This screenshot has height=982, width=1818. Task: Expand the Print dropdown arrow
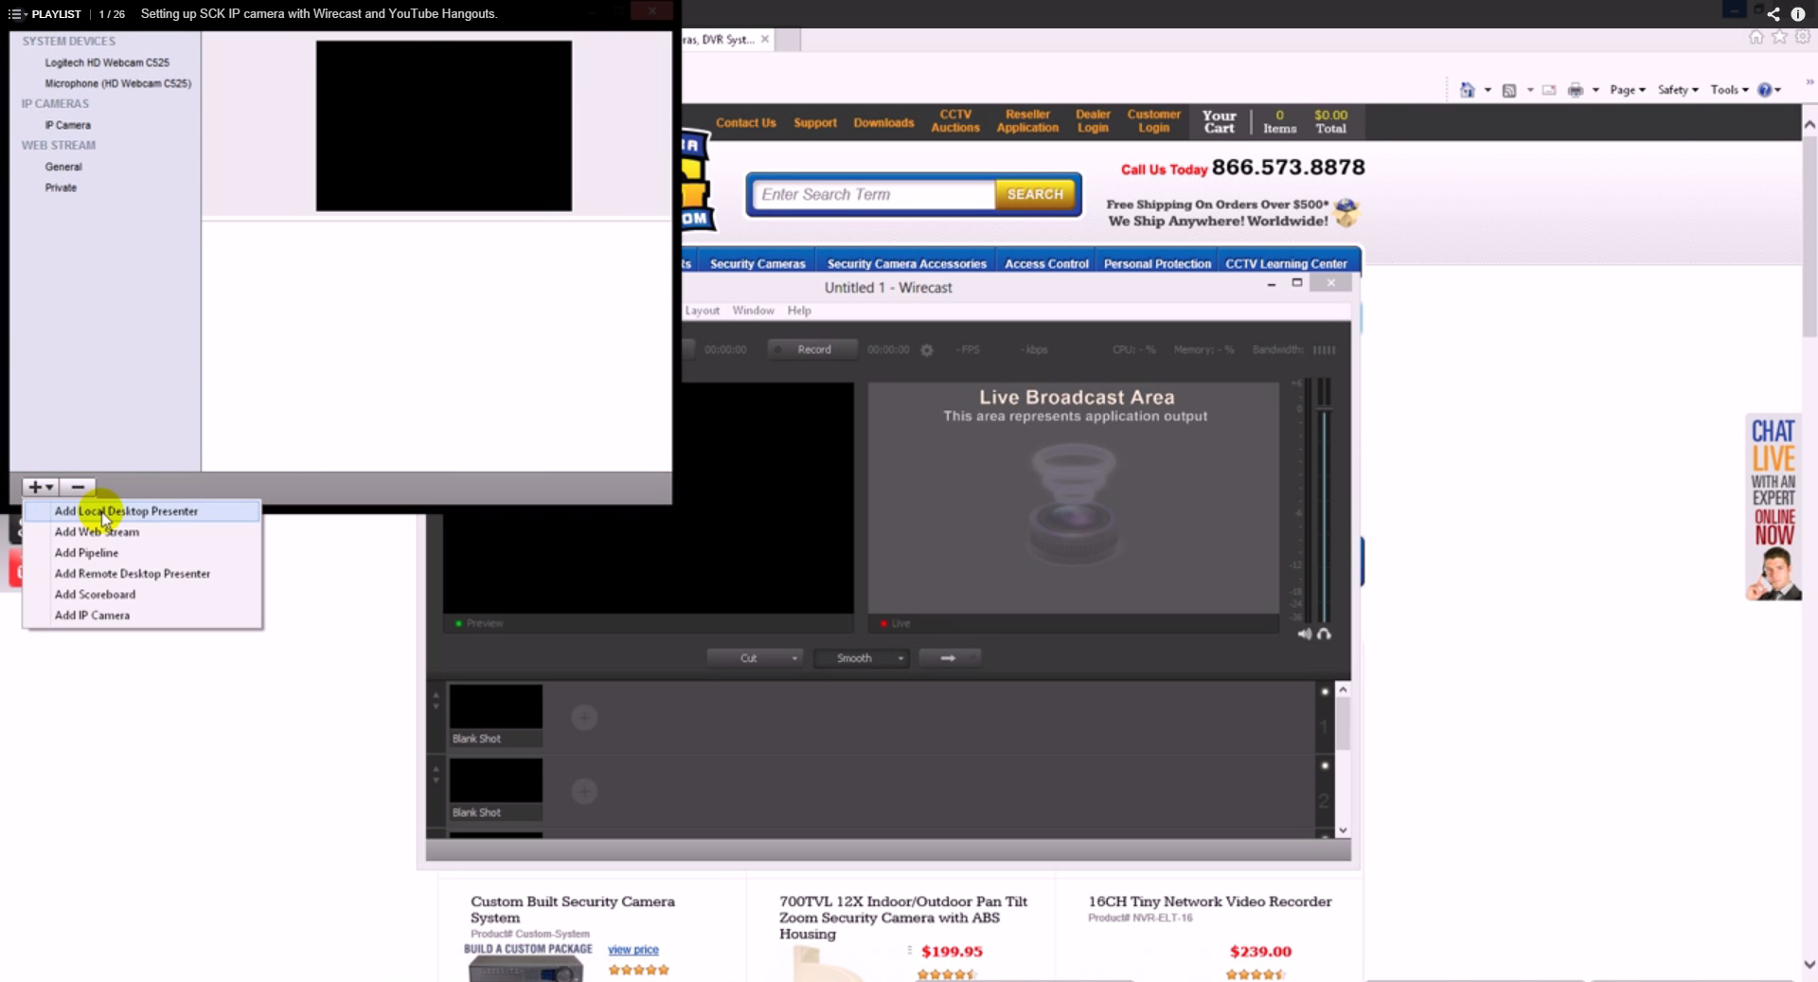[x=1595, y=90]
